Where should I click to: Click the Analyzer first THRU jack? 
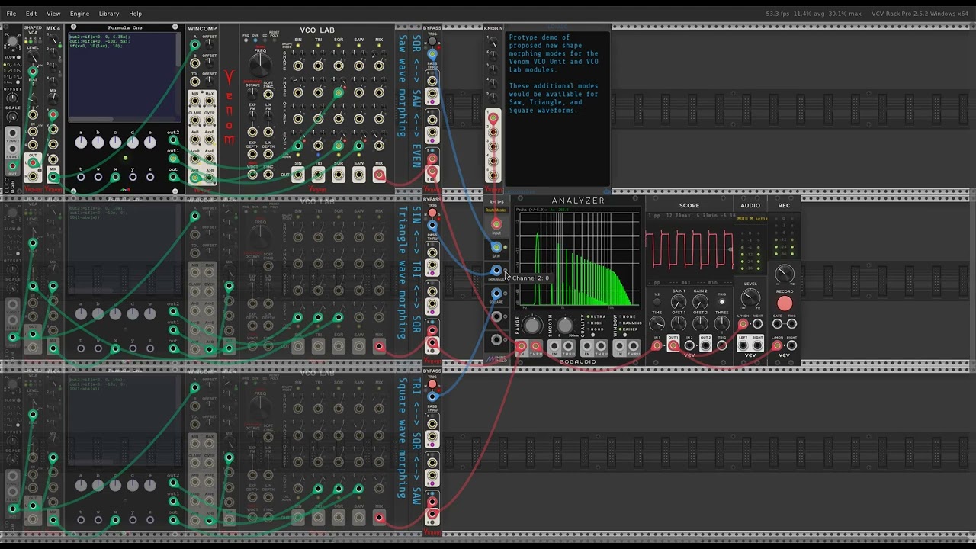[x=535, y=345]
